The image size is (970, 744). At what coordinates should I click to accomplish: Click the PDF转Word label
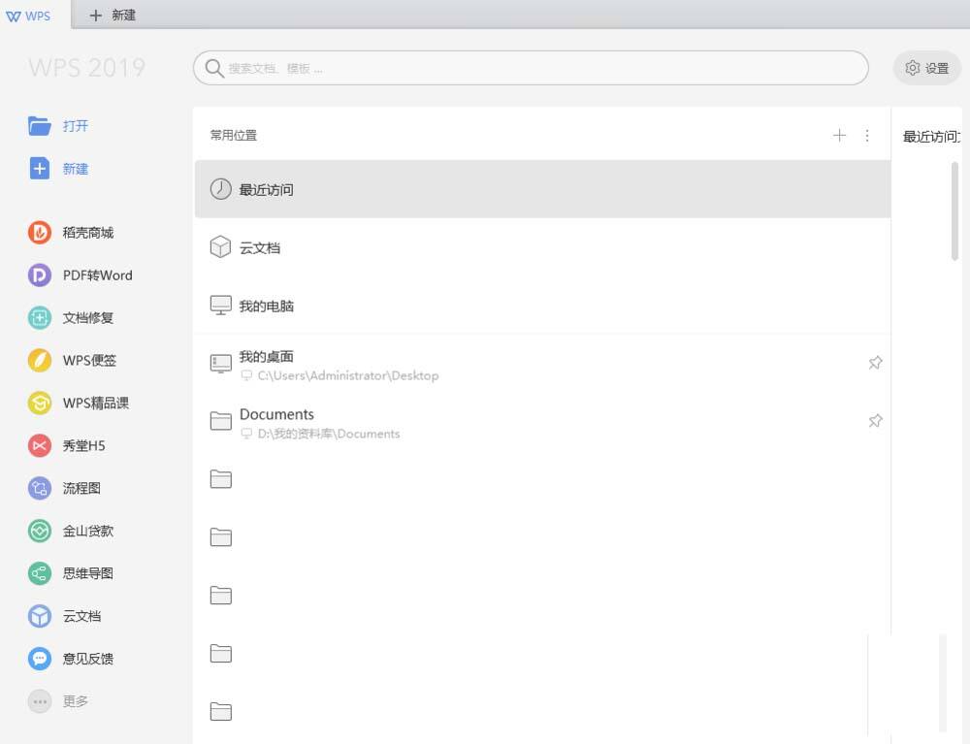(98, 275)
